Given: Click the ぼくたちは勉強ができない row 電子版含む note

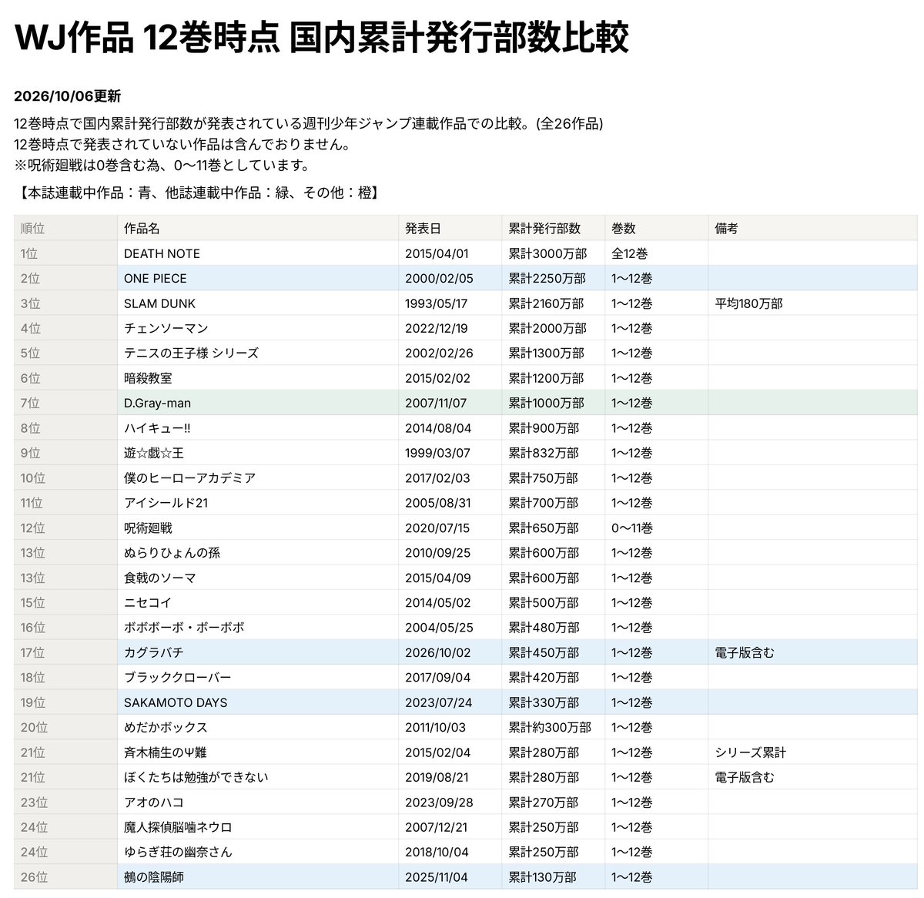Looking at the screenshot, I should pos(745,777).
